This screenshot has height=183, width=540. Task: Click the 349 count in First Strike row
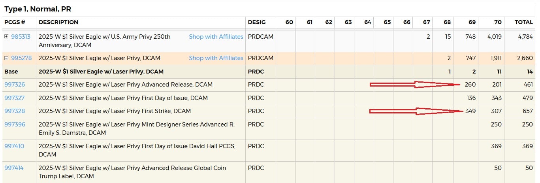pos(470,111)
